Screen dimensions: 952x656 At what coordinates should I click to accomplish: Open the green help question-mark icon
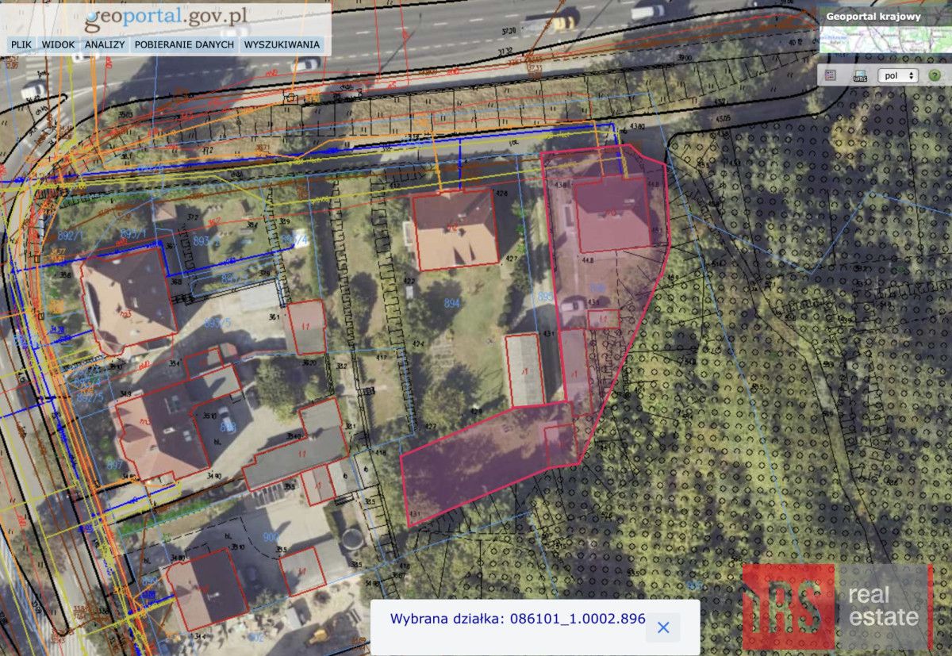935,75
